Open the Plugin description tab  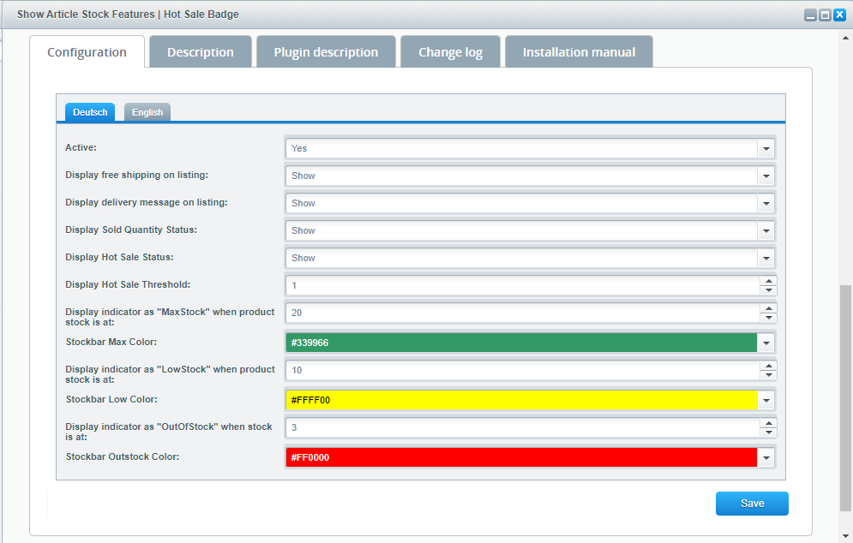326,52
